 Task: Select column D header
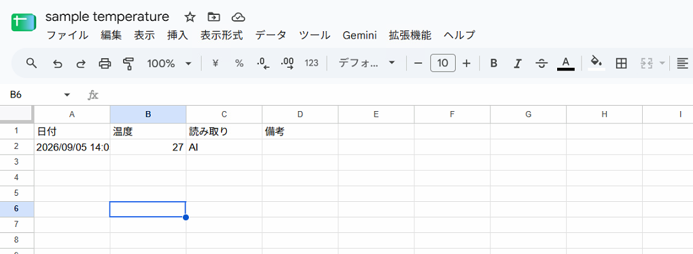300,114
